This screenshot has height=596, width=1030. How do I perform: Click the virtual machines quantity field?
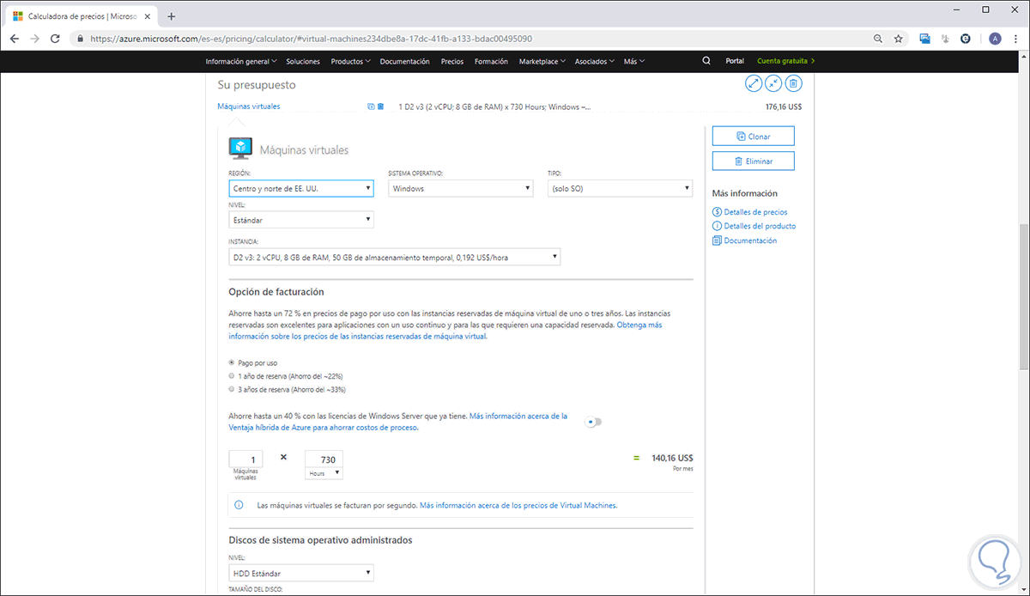pos(246,459)
